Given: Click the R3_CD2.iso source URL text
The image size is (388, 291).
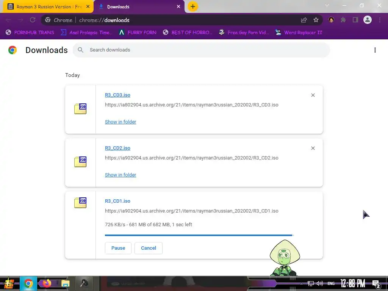Looking at the screenshot, I should tap(191, 158).
